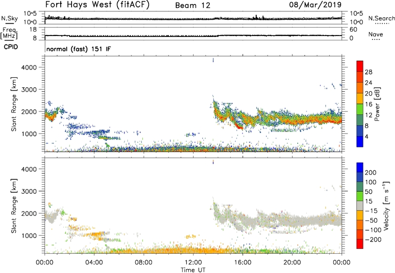Click the 'N.Search' legend label
395x273 pixels.
tap(381, 18)
